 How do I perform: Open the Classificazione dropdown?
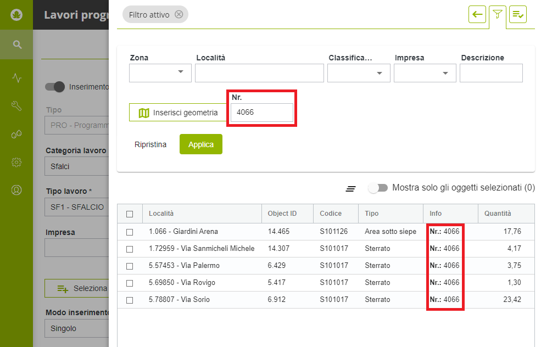tap(359, 73)
